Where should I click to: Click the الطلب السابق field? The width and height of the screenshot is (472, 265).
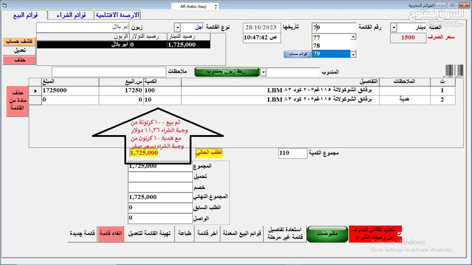click(161, 208)
